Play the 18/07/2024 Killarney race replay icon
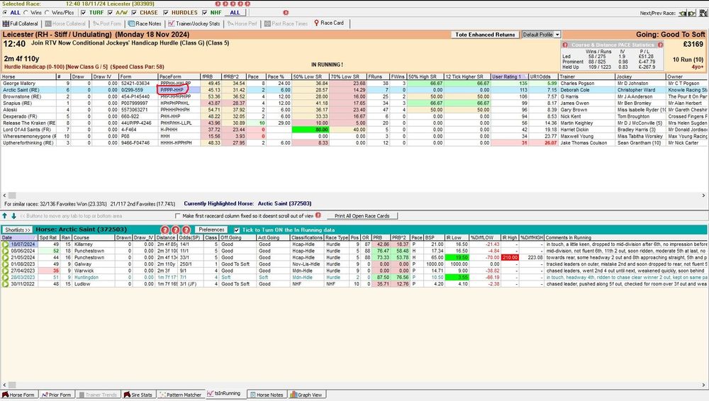This screenshot has width=709, height=401. point(6,244)
